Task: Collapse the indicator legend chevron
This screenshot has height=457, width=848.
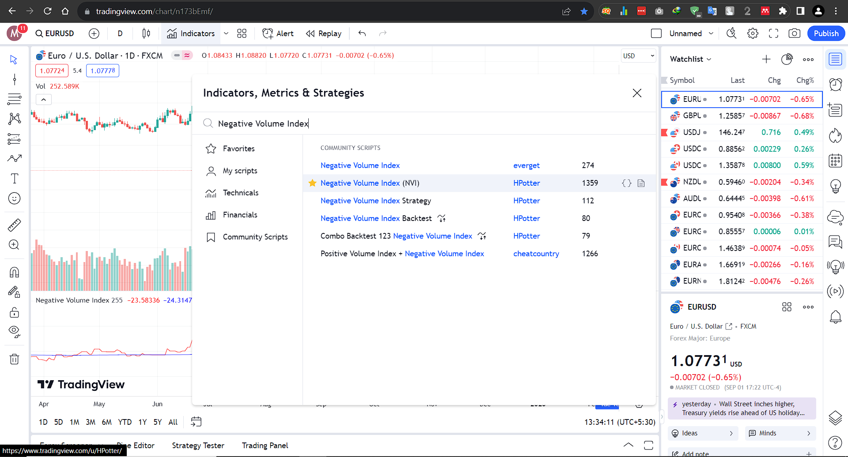Action: 44,100
